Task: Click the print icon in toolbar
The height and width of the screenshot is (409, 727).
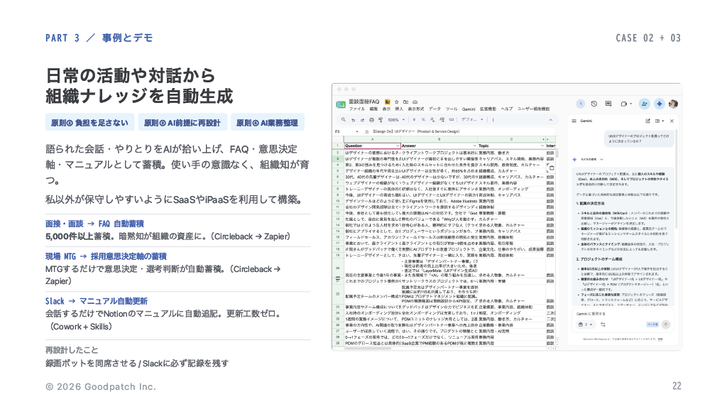Action: pos(371,119)
